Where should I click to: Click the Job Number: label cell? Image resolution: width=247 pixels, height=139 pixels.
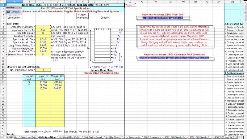click(15, 18)
